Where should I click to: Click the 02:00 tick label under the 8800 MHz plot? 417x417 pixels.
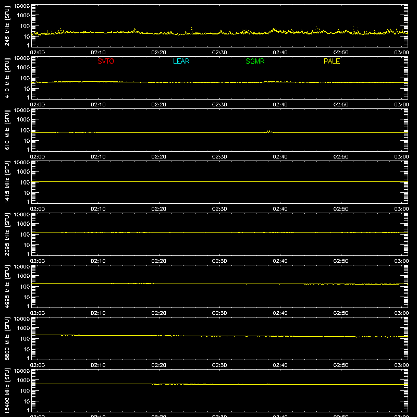(38, 365)
